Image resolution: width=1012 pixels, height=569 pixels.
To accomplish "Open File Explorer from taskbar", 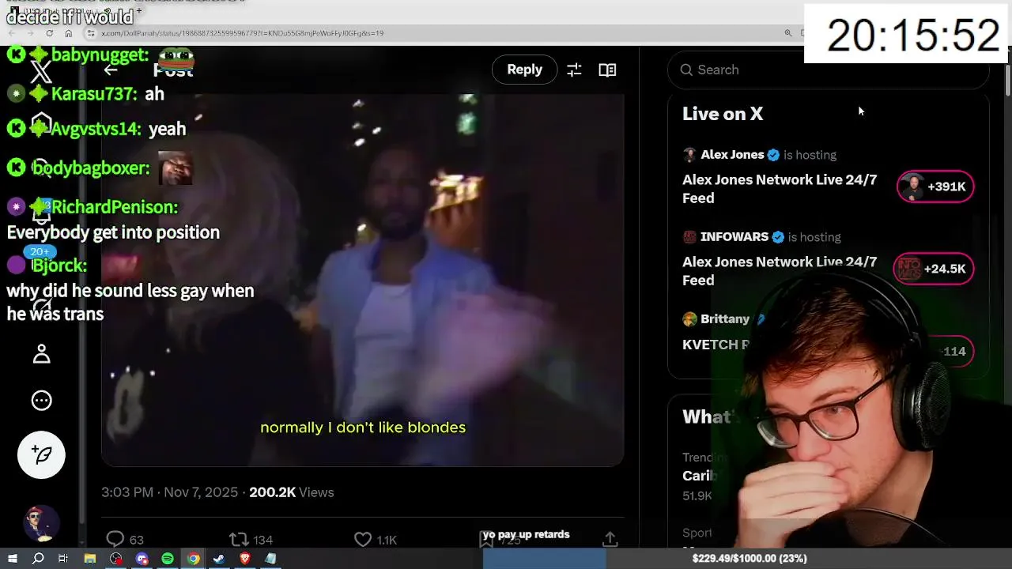I will [x=90, y=559].
